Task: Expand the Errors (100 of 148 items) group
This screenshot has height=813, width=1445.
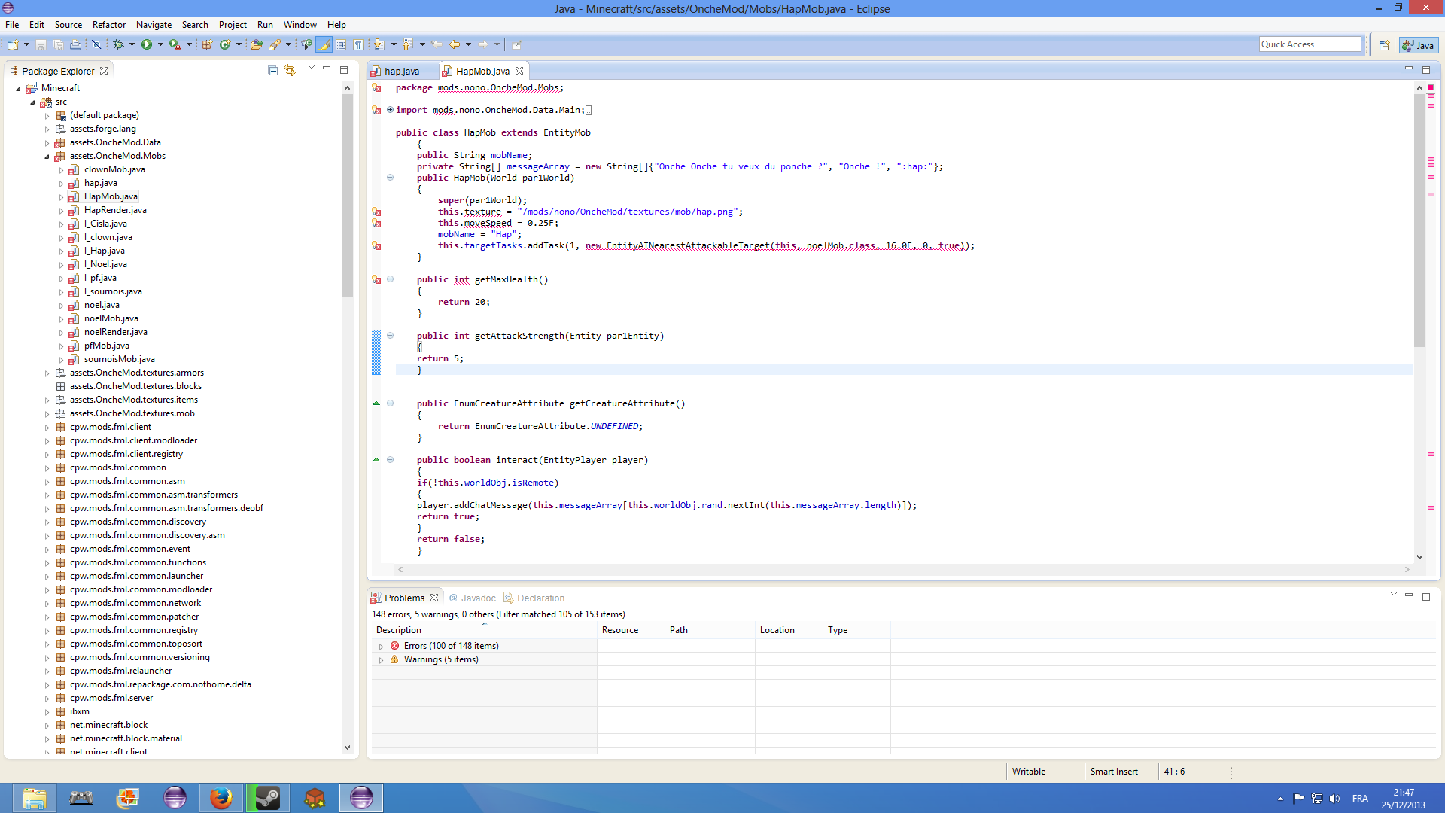Action: click(381, 647)
